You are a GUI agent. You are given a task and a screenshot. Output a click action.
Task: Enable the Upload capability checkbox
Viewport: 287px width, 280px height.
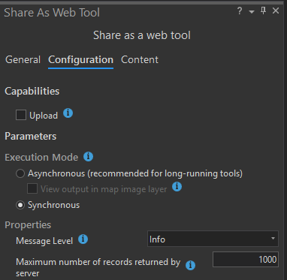[21, 116]
